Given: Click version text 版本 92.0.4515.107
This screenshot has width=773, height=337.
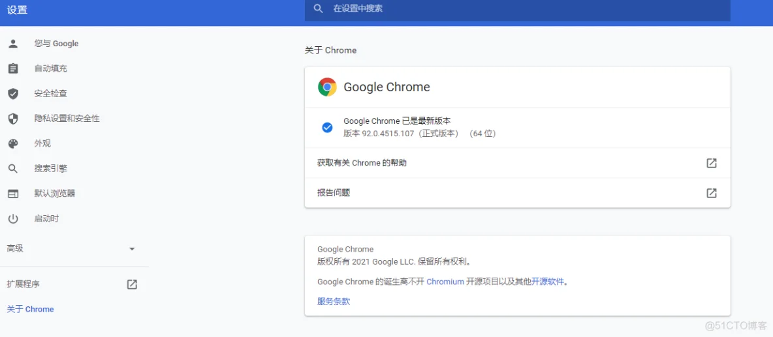Looking at the screenshot, I should tap(378, 134).
